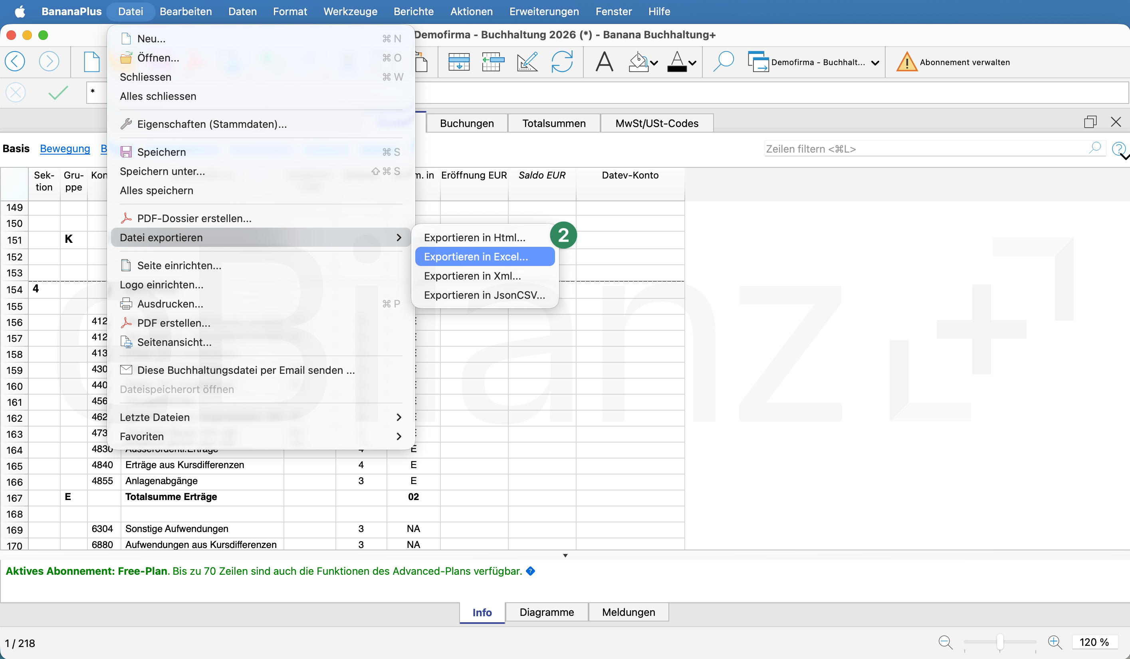Image resolution: width=1130 pixels, height=659 pixels.
Task: Click the Bewegung view link
Action: tap(65, 149)
